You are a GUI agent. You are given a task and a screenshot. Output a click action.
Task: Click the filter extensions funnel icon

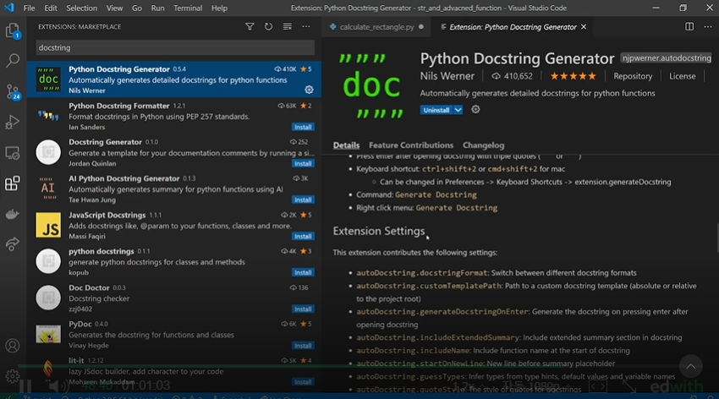[x=250, y=26]
